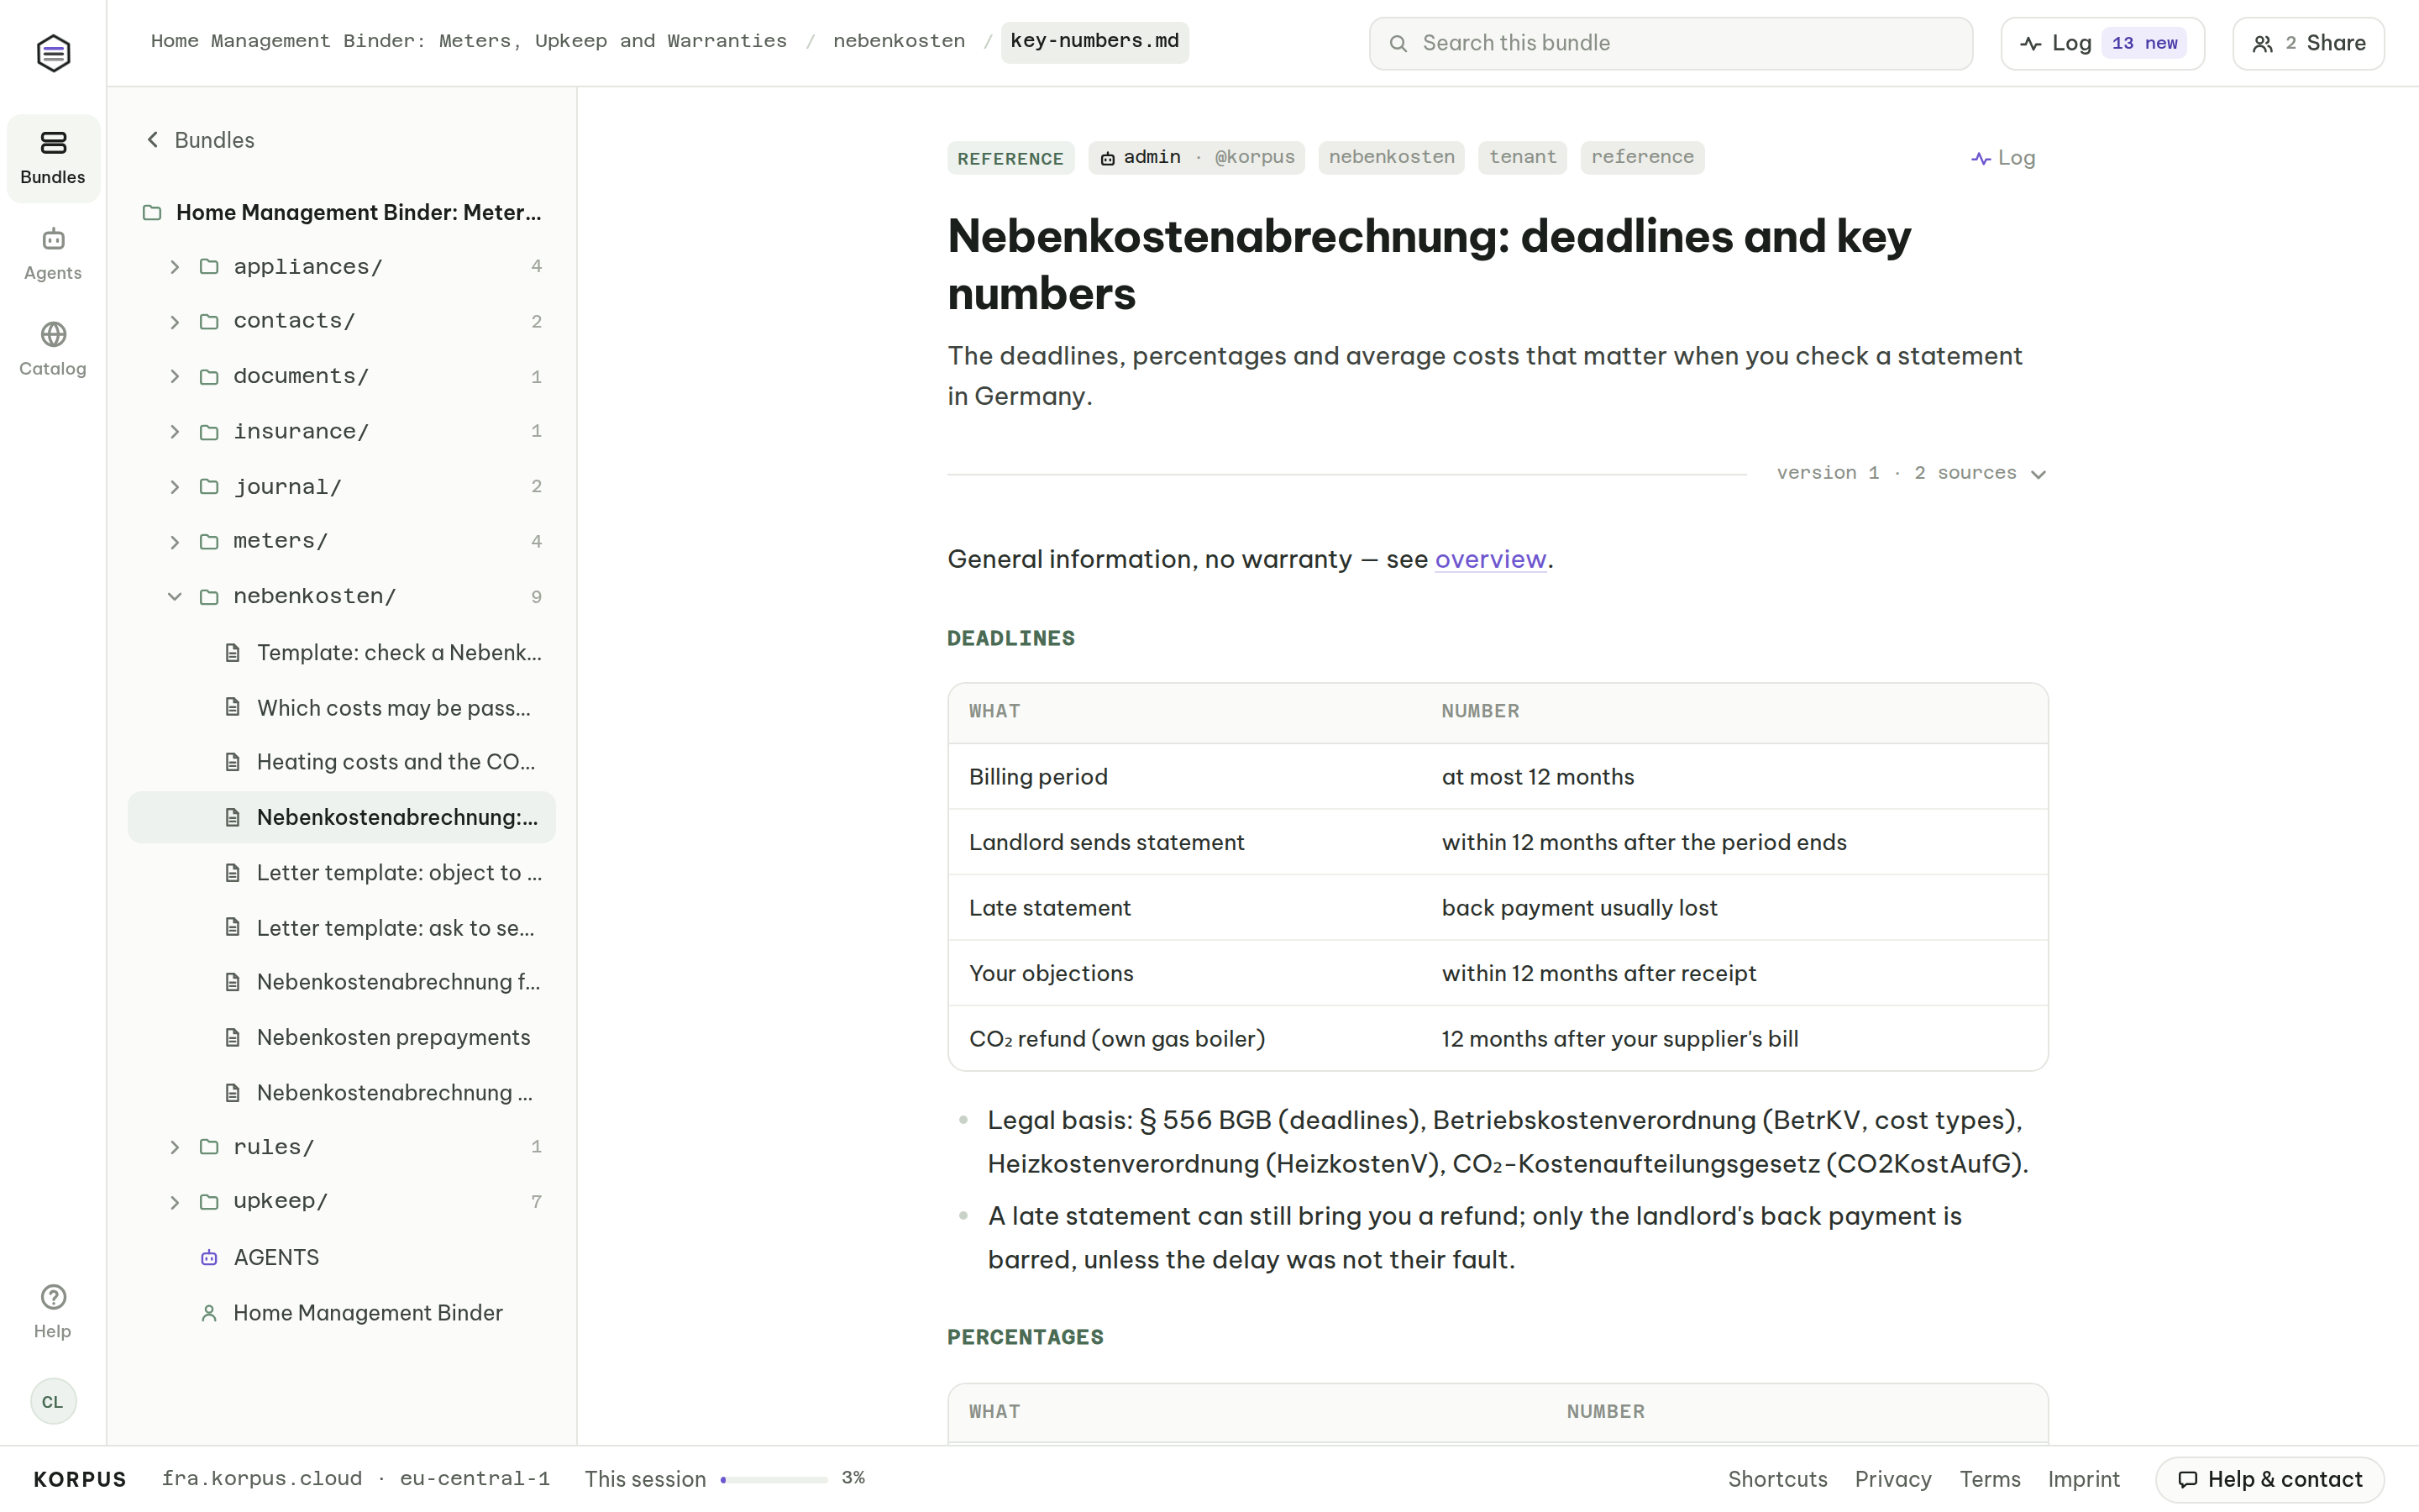Expand the documents/ folder
This screenshot has width=2419, height=1512.
click(x=174, y=377)
